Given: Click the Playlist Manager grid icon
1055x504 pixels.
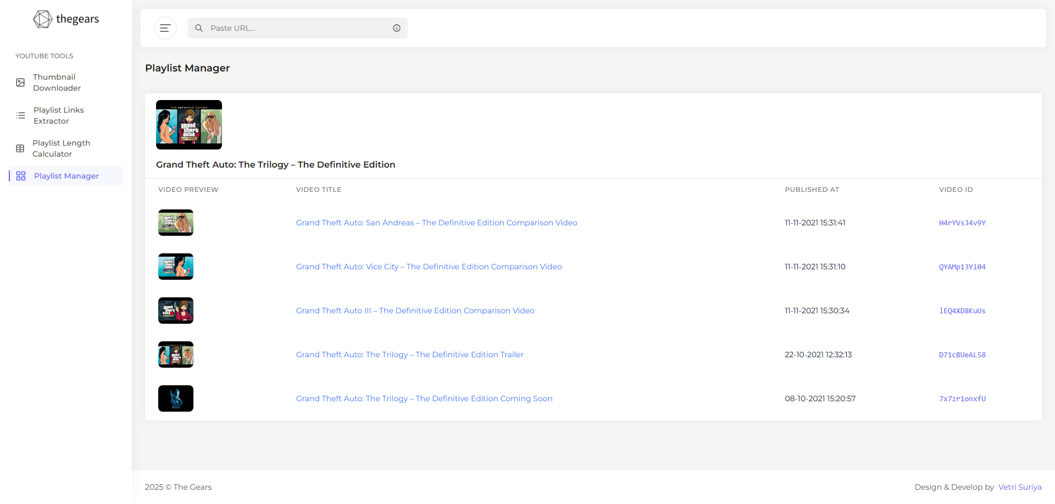Looking at the screenshot, I should pyautogui.click(x=21, y=176).
